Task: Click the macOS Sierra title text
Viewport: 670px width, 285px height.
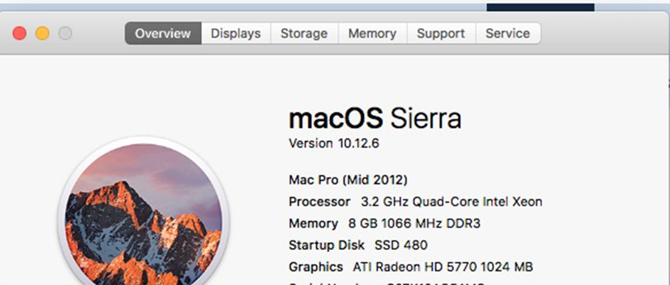Action: pyautogui.click(x=375, y=119)
